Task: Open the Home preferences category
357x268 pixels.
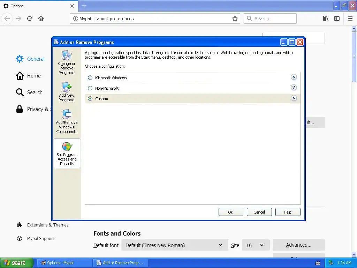Action: [28, 76]
